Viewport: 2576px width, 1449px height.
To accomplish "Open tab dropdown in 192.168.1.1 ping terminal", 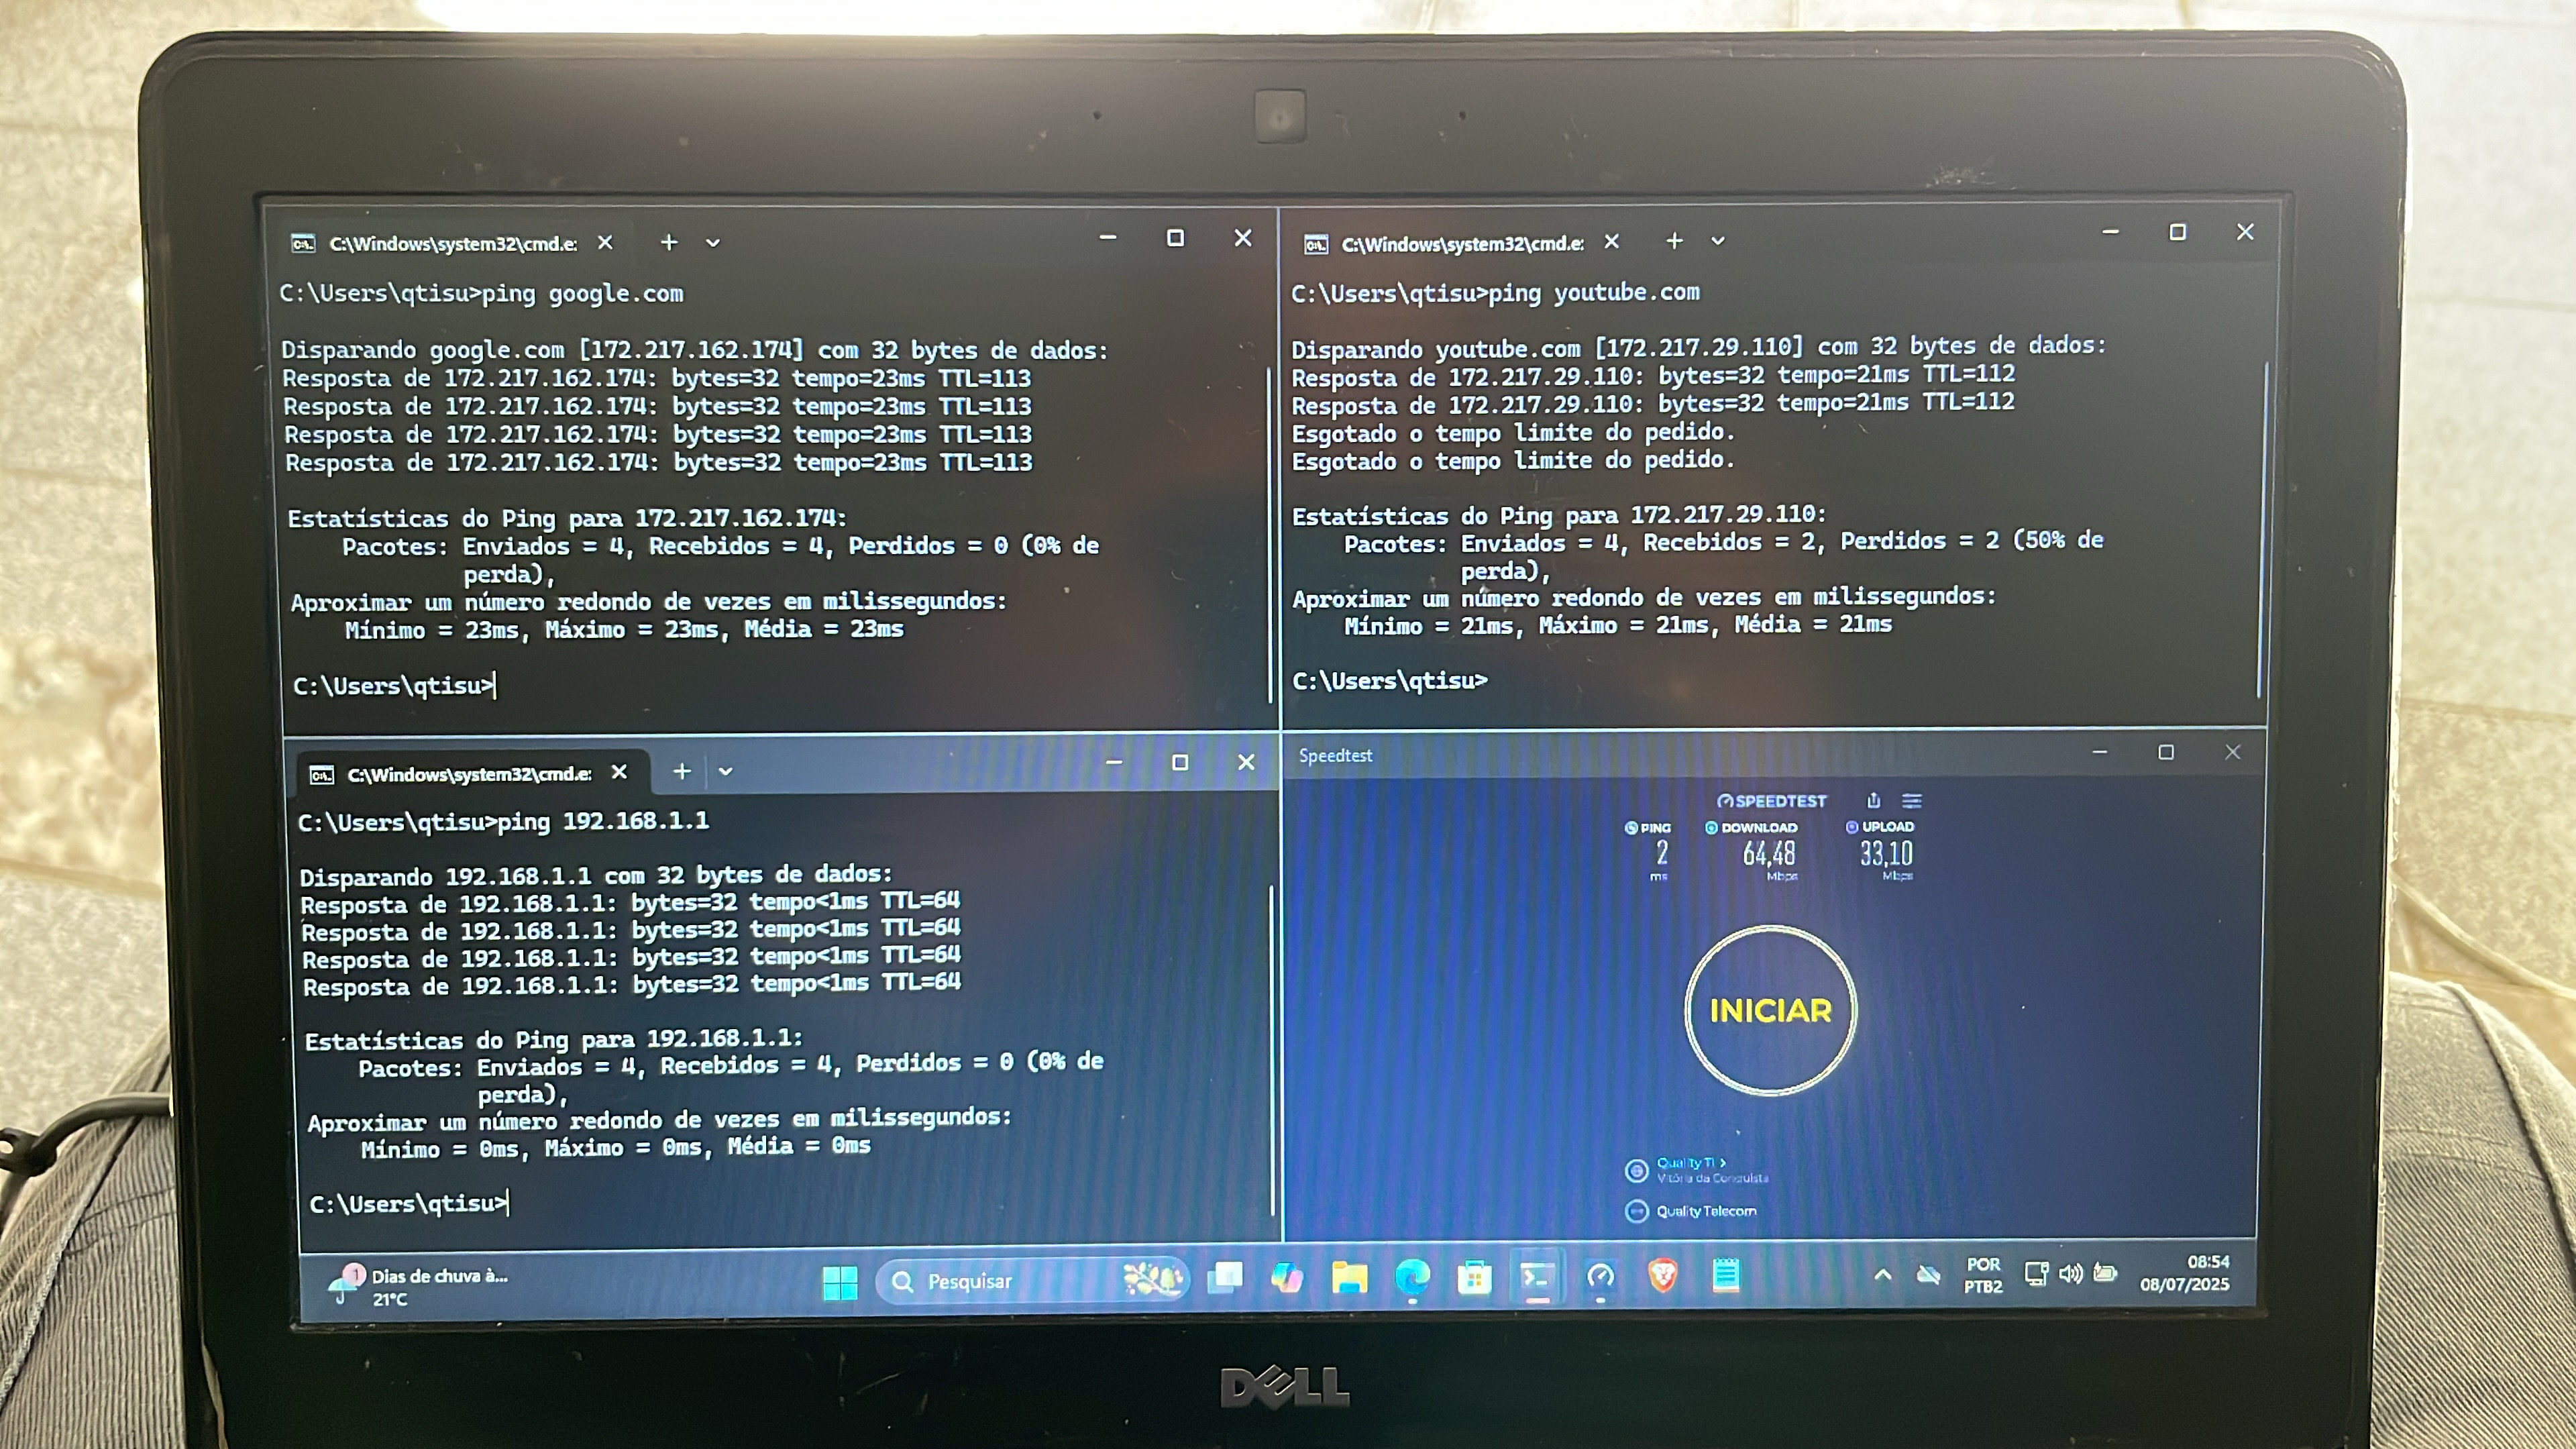I will pyautogui.click(x=726, y=772).
